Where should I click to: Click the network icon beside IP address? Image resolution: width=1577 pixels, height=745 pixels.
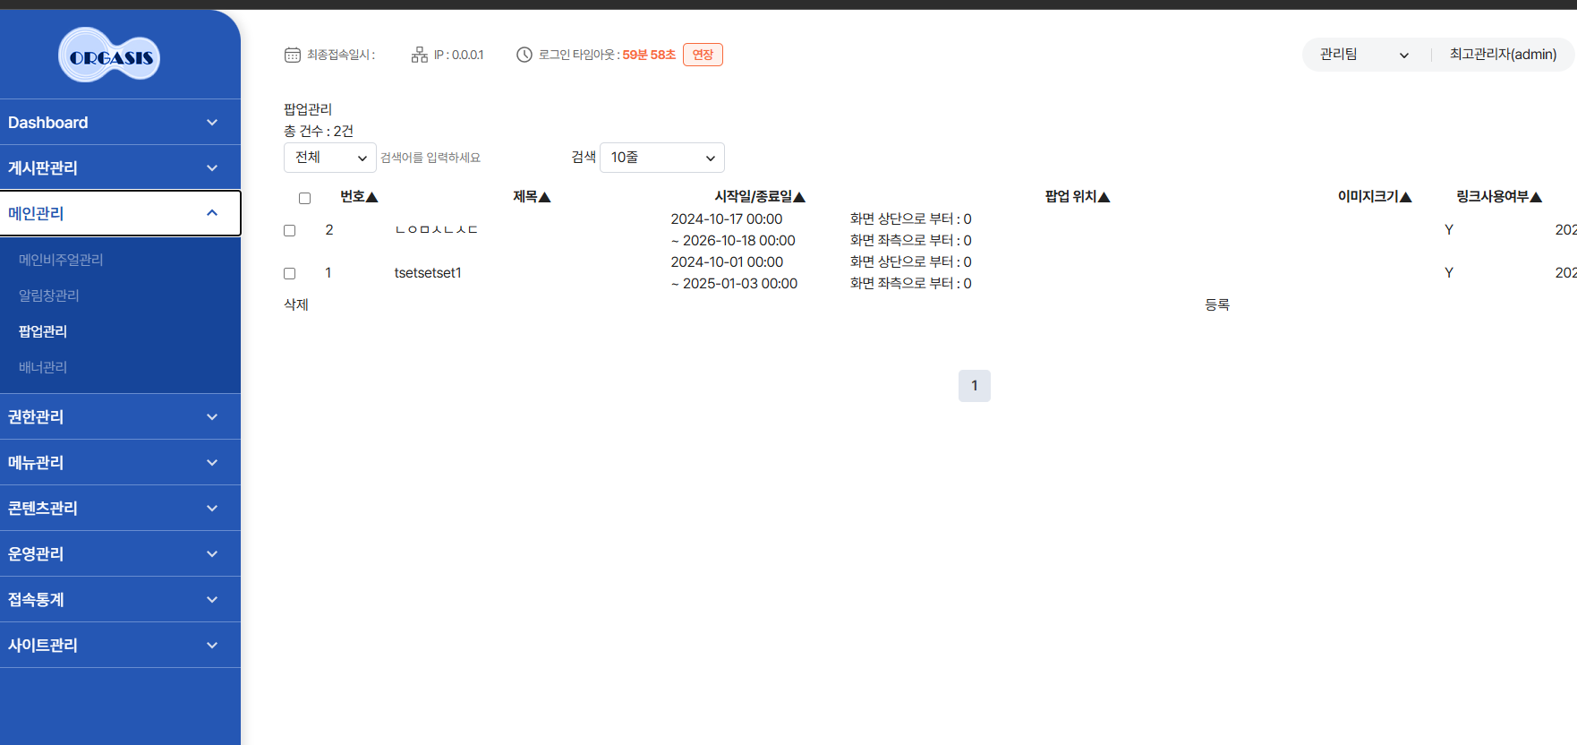(419, 55)
